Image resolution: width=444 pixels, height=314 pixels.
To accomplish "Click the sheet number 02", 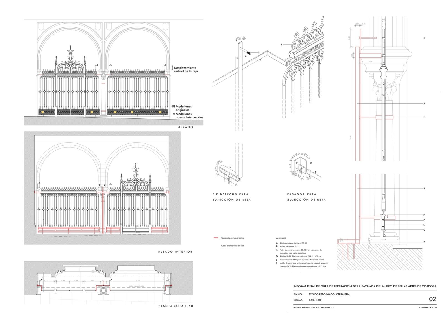I will coord(432,299).
